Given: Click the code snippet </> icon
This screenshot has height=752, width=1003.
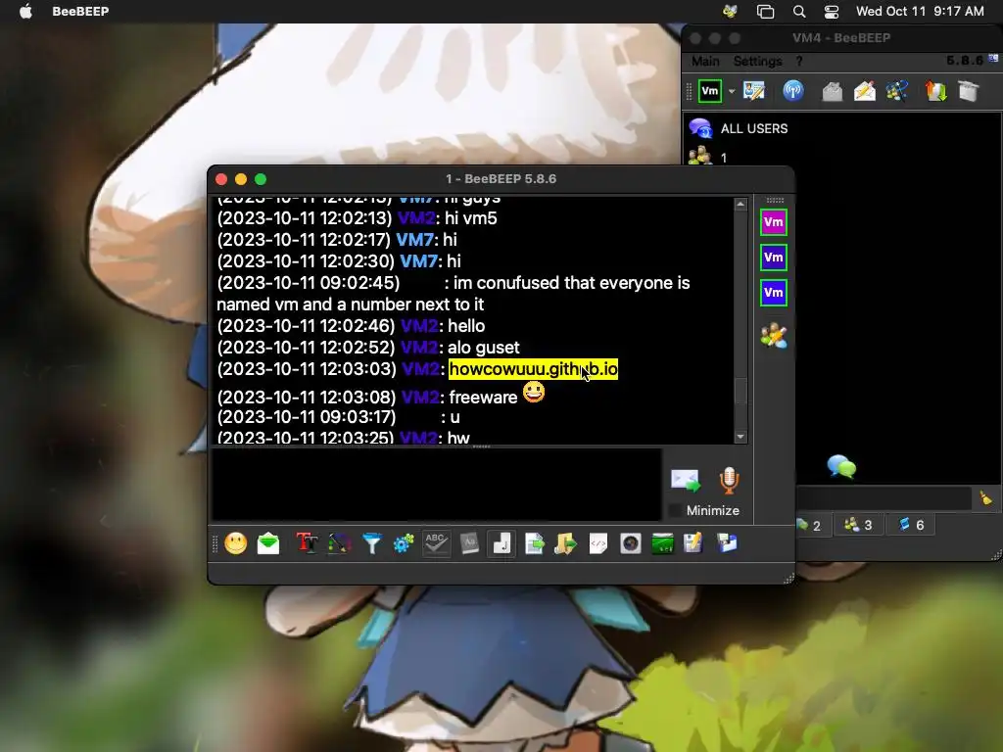Looking at the screenshot, I should point(598,543).
